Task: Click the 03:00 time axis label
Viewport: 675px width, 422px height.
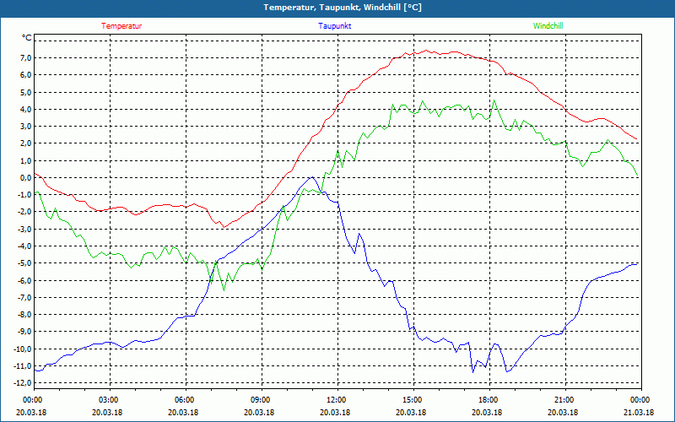Action: tap(108, 400)
